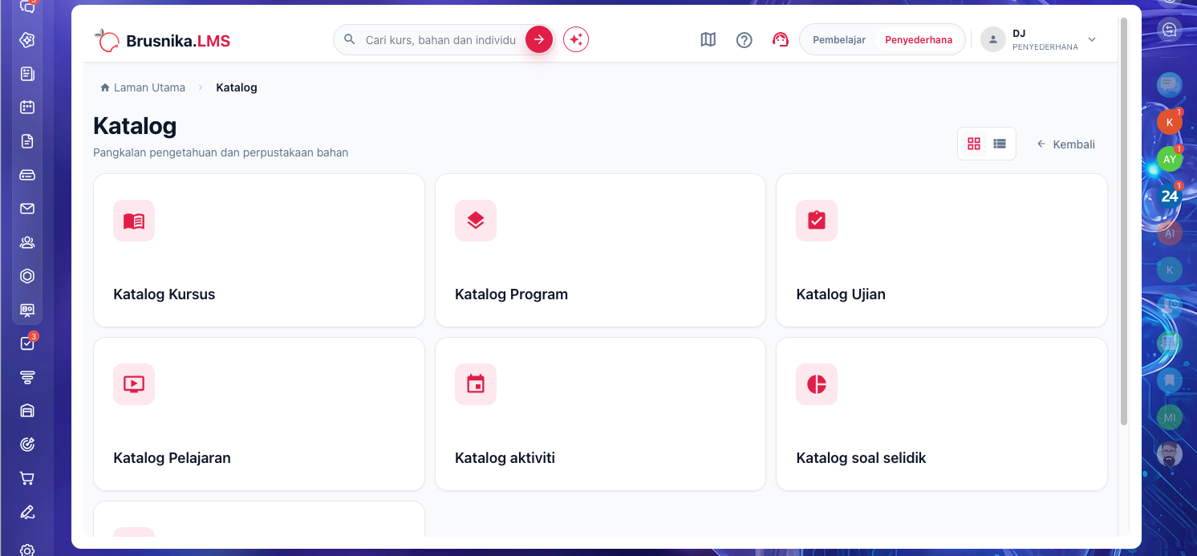Screen dimensions: 1197x556
Task: Open the newspaper icon in left sidebar
Action: (27, 74)
